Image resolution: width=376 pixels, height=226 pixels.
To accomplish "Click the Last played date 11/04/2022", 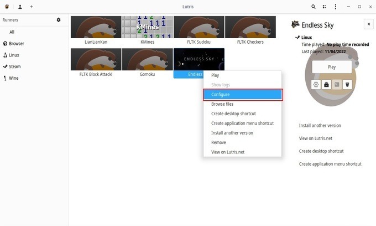I will [x=335, y=52].
